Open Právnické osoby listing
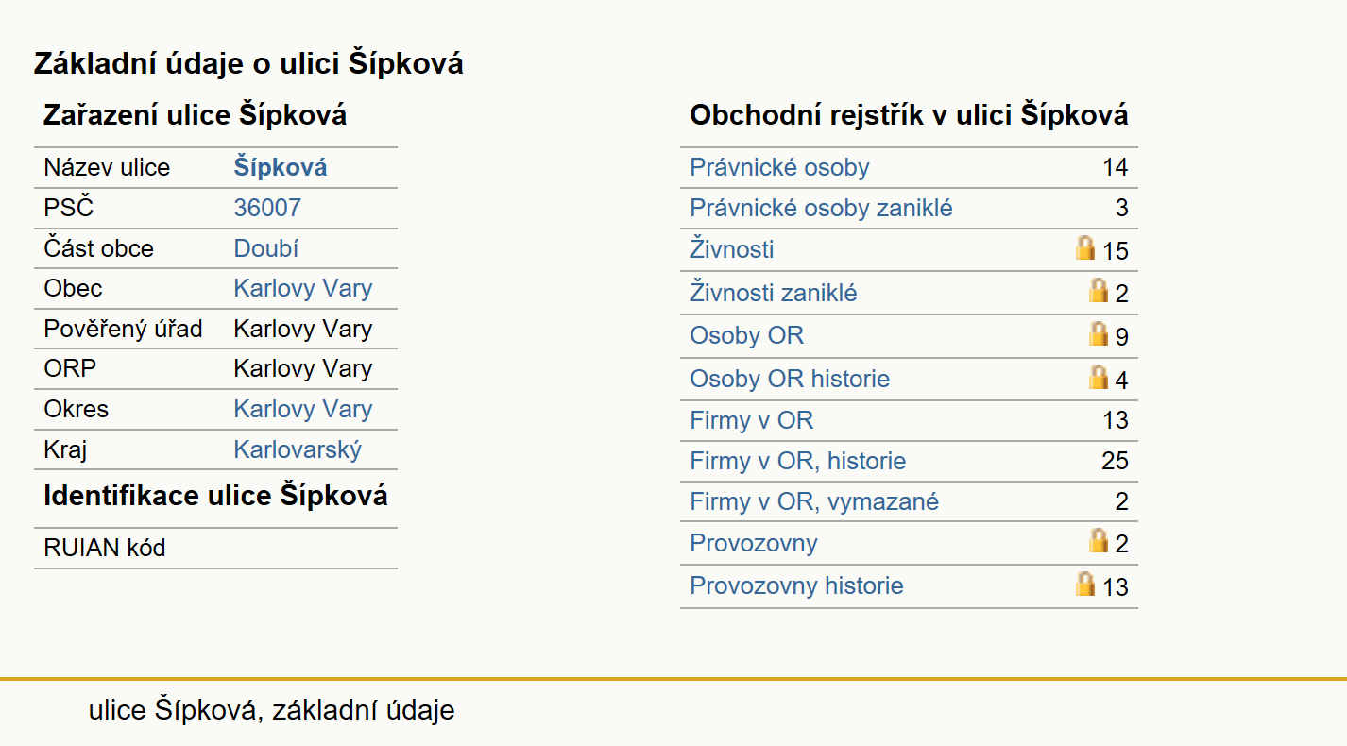 pyautogui.click(x=779, y=168)
